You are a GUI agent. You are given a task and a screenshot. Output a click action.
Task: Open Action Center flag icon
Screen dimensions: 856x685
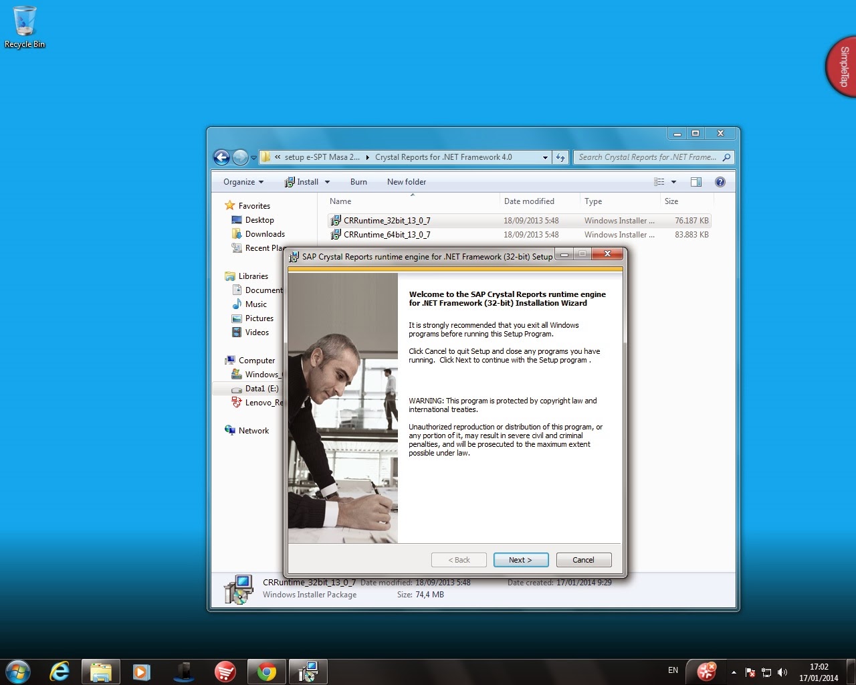pyautogui.click(x=750, y=672)
